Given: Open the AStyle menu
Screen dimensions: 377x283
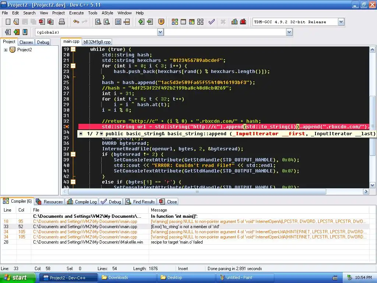Looking at the screenshot, I should click(108, 13).
